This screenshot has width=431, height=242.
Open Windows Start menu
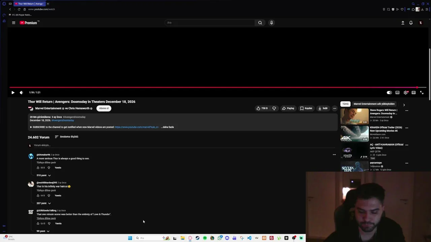(x=130, y=238)
